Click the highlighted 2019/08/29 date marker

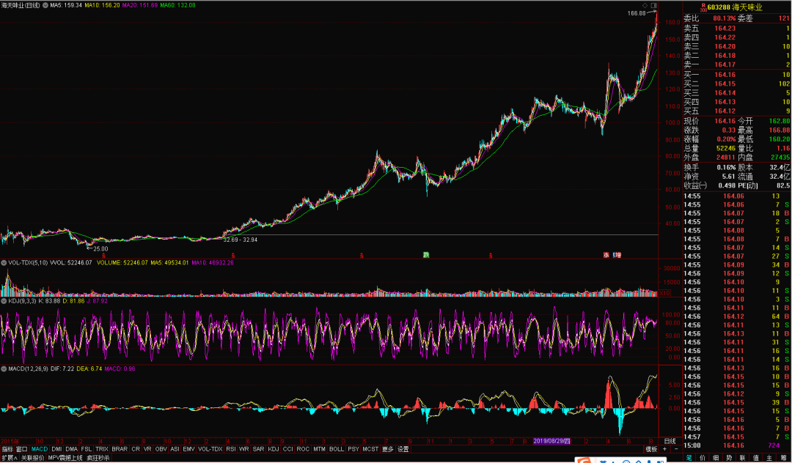pyautogui.click(x=552, y=440)
